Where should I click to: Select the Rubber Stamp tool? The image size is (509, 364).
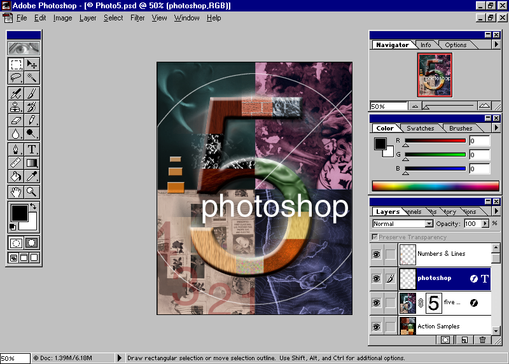point(16,107)
